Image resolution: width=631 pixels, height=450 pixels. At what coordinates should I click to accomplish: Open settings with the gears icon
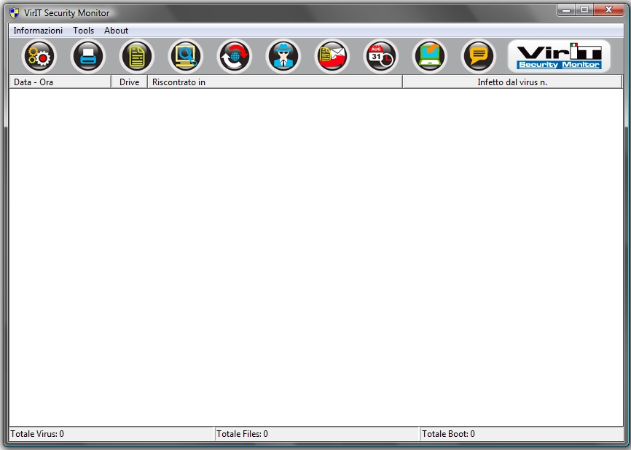pos(39,56)
